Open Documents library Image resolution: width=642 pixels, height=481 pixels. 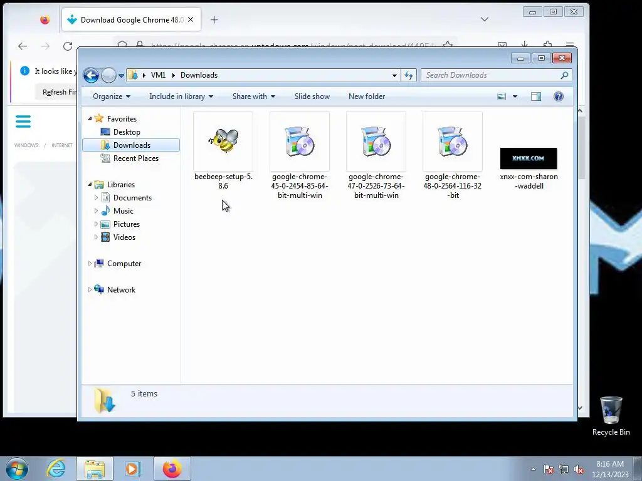click(132, 198)
